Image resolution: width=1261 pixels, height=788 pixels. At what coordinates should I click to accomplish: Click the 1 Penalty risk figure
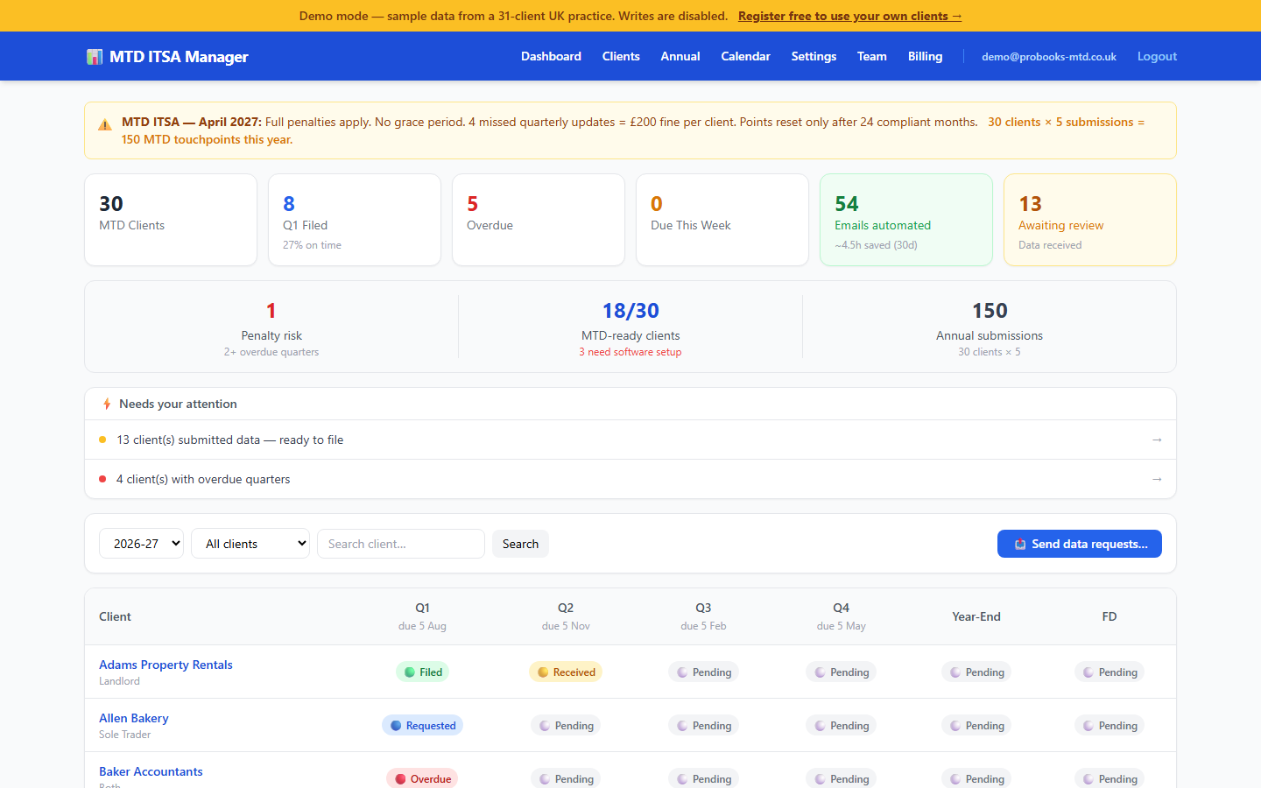point(271,311)
